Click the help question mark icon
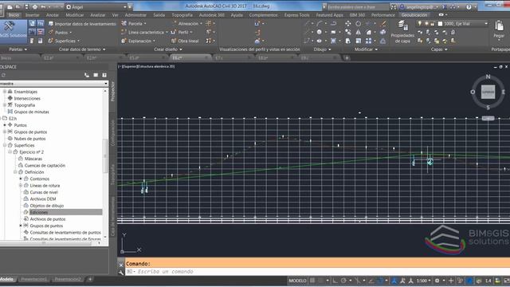This screenshot has width=510, height=287. 469,7
